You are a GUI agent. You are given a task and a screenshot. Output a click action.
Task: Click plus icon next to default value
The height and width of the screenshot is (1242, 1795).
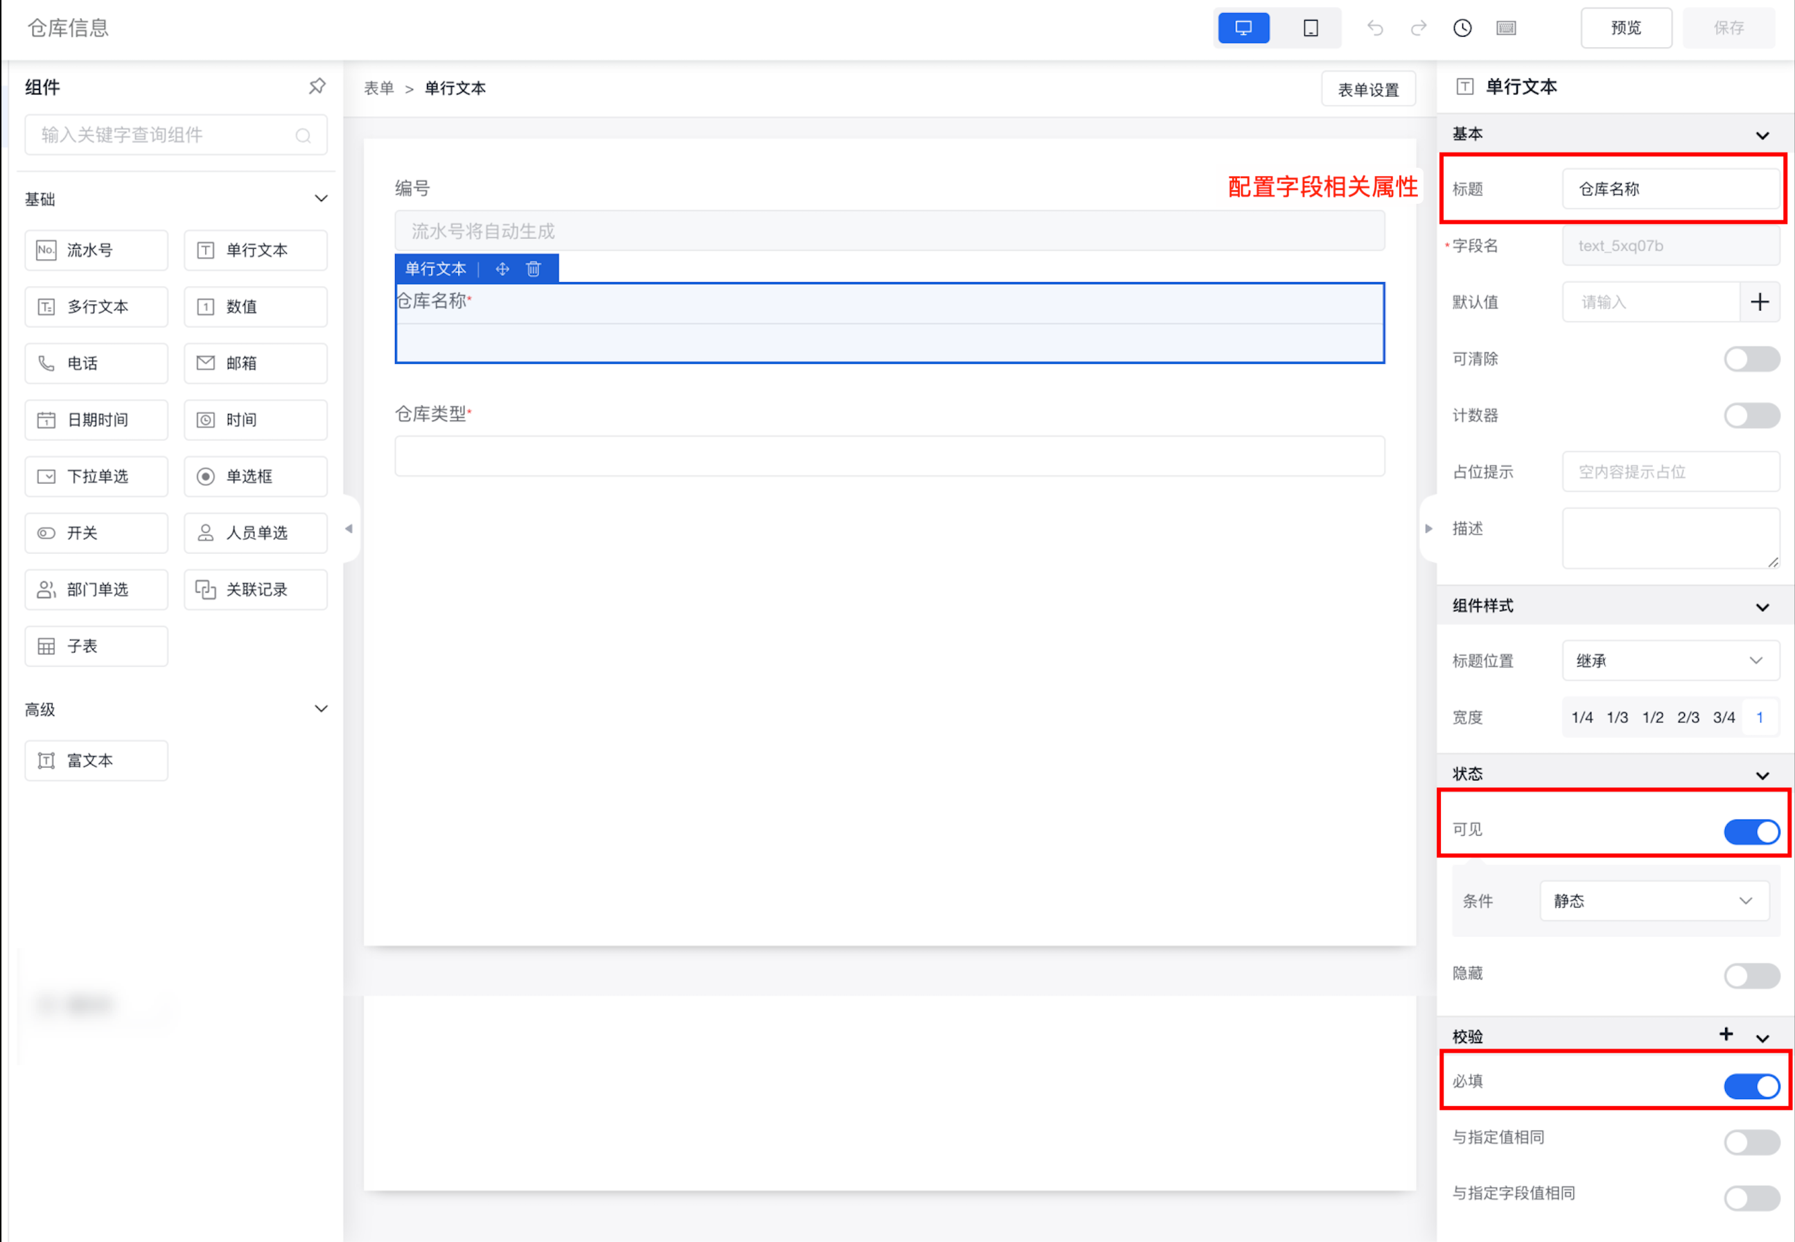1759,302
